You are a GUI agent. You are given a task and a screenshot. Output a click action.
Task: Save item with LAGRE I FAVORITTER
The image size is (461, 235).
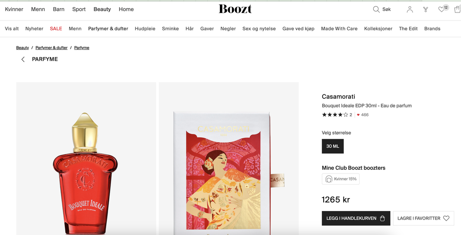(x=423, y=218)
